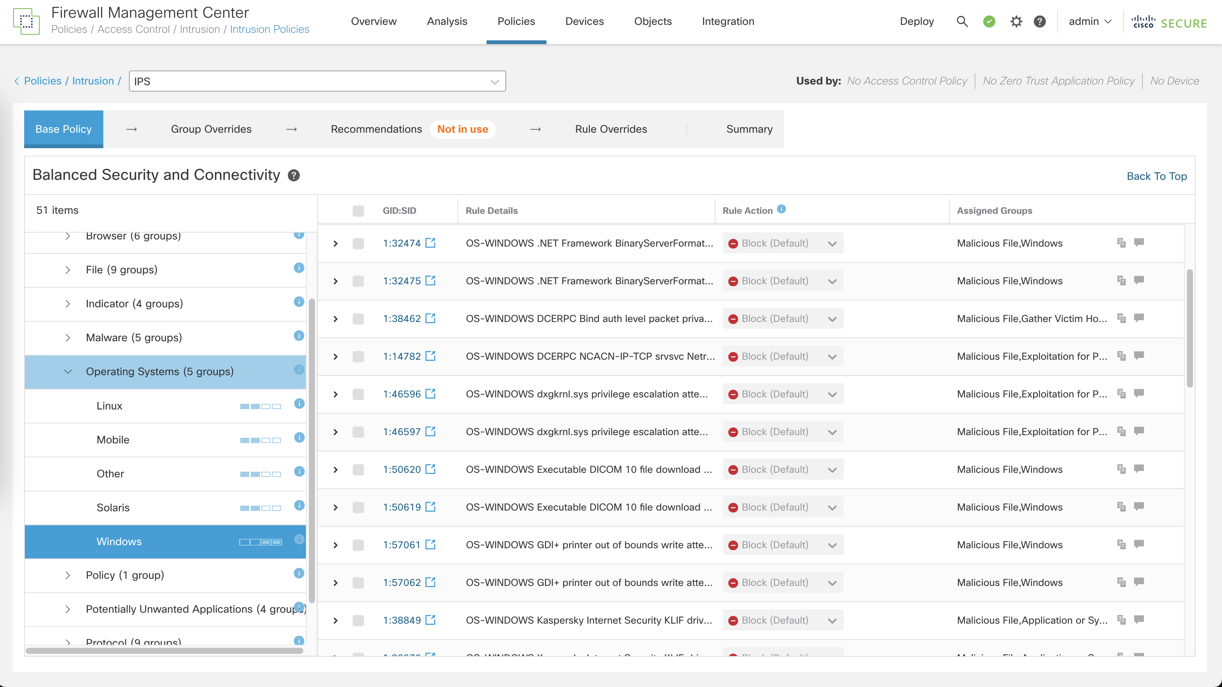Select checkbox for rule 1:57061
The width and height of the screenshot is (1222, 687).
[x=358, y=545]
